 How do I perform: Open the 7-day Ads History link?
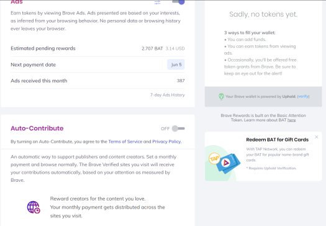point(168,95)
